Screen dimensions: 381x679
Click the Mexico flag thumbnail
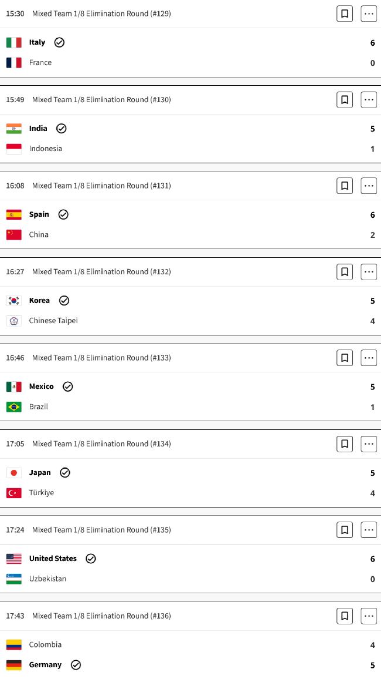14,386
